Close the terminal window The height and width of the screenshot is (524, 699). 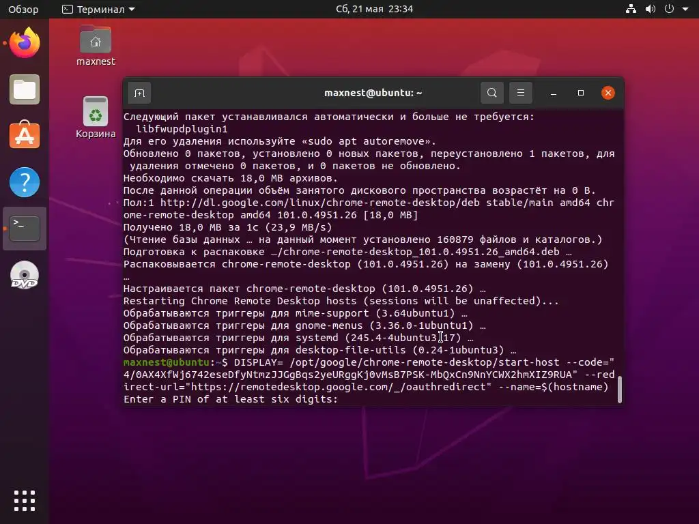(608, 93)
